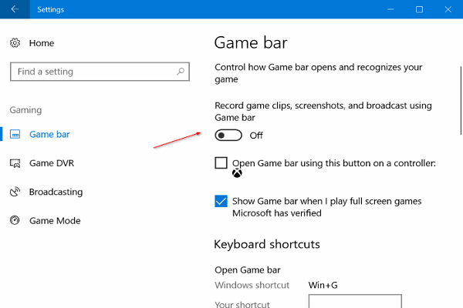The image size is (463, 308).
Task: Click the vertical scrollbar on the right
Action: point(461,100)
